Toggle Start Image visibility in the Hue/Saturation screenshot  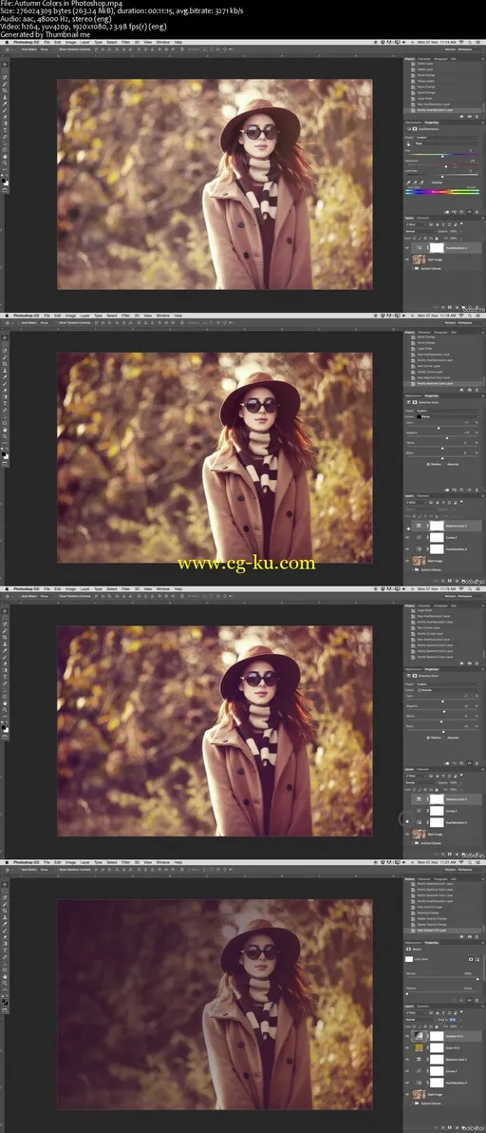(406, 259)
